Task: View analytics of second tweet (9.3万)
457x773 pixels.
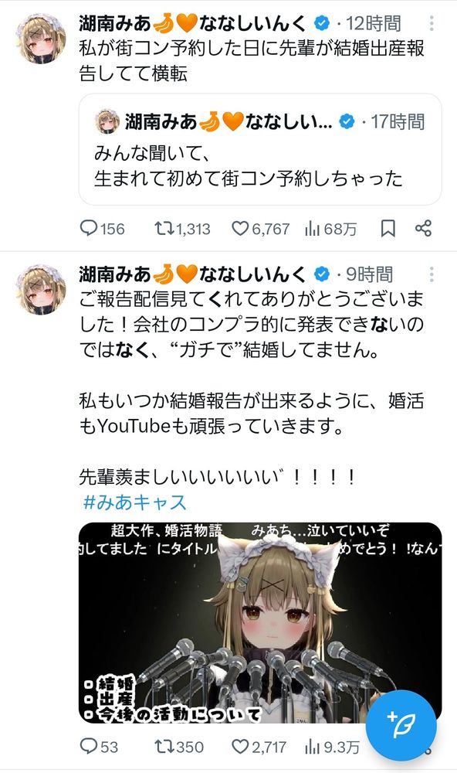Action: 332,747
